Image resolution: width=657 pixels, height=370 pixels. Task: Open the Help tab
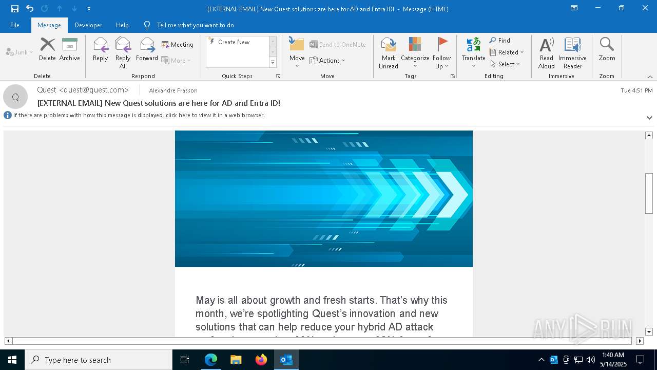point(122,25)
